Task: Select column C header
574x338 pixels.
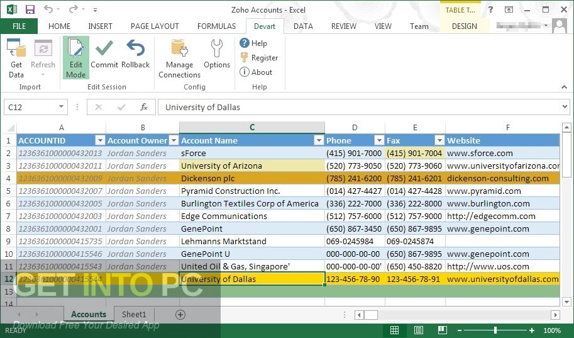Action: [x=252, y=127]
